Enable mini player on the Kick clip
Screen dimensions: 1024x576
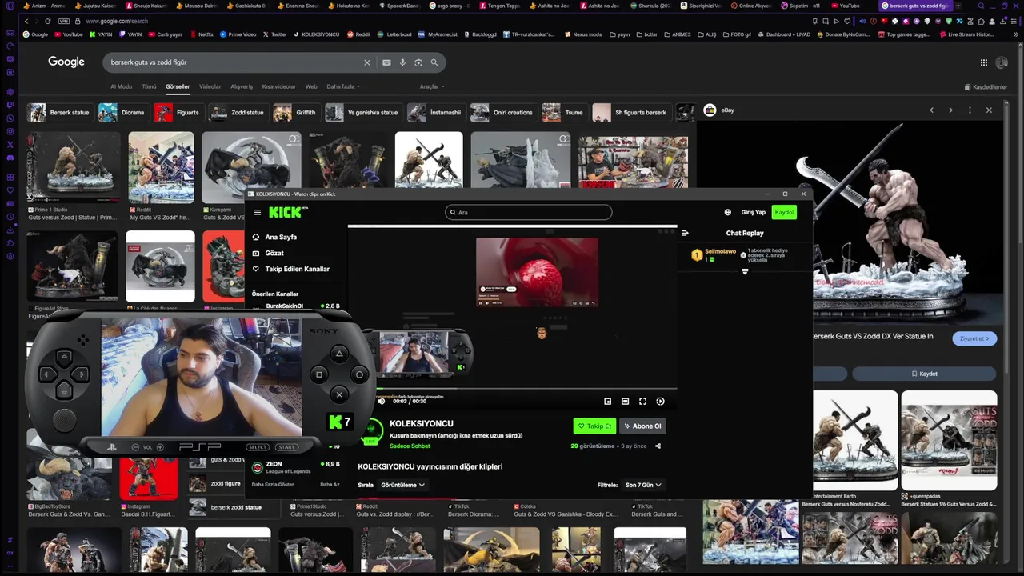pyautogui.click(x=607, y=401)
